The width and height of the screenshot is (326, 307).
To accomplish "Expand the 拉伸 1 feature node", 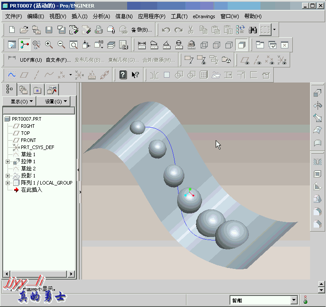I will pos(8,161).
